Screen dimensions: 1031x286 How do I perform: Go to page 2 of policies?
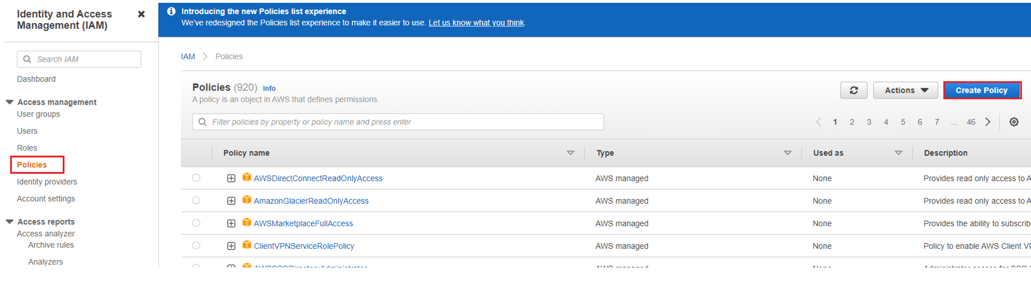coord(852,122)
